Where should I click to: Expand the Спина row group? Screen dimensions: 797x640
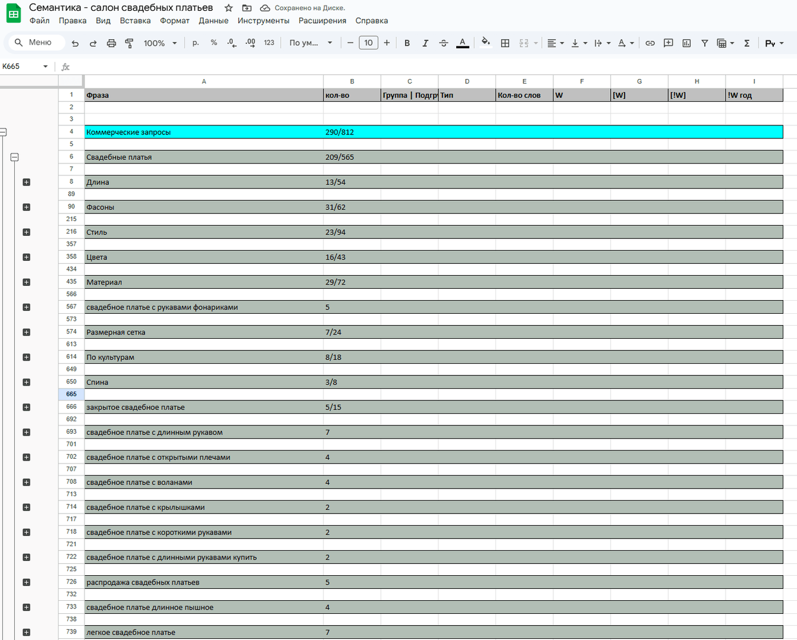pyautogui.click(x=26, y=382)
